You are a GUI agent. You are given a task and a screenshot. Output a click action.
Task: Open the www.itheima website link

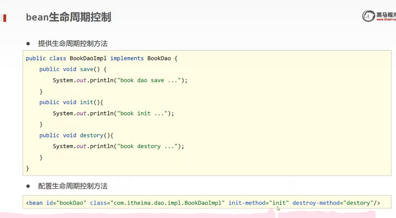coord(386,20)
